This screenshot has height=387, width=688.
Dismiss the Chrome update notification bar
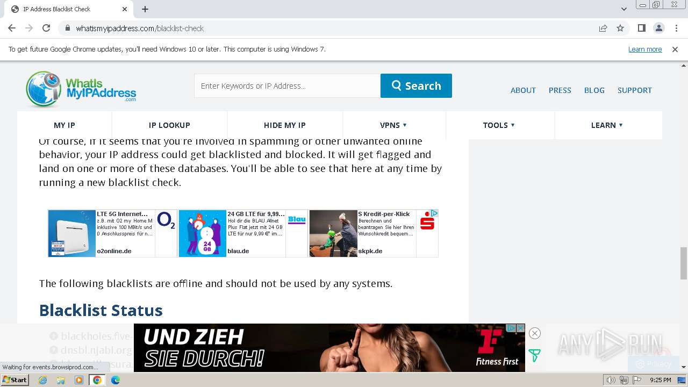pyautogui.click(x=675, y=49)
